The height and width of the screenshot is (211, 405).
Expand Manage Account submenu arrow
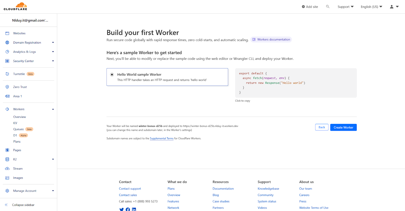(x=53, y=191)
